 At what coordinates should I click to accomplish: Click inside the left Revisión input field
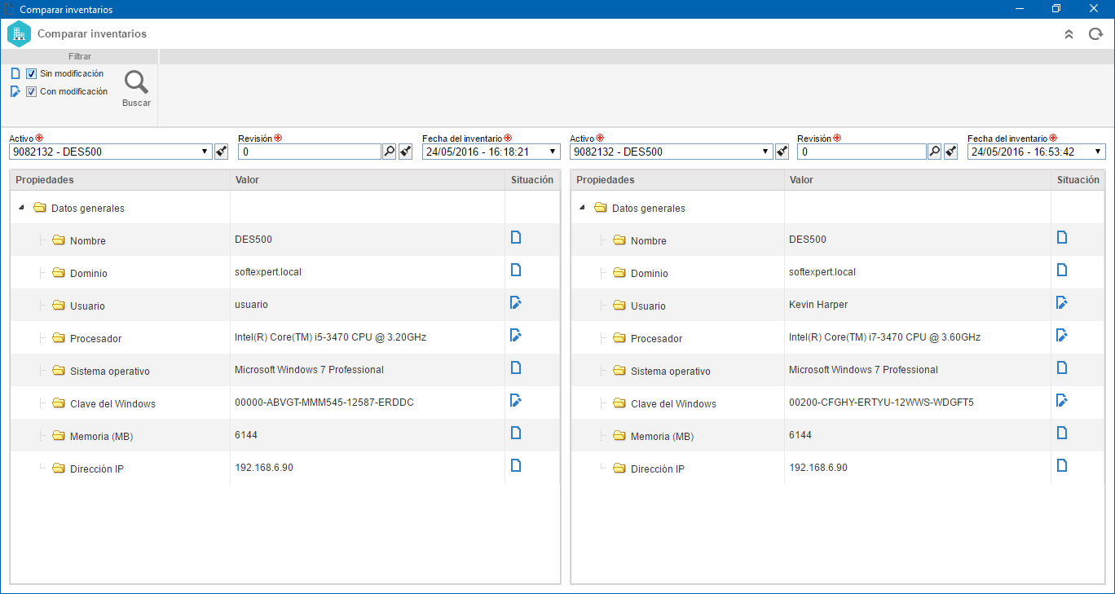(310, 152)
